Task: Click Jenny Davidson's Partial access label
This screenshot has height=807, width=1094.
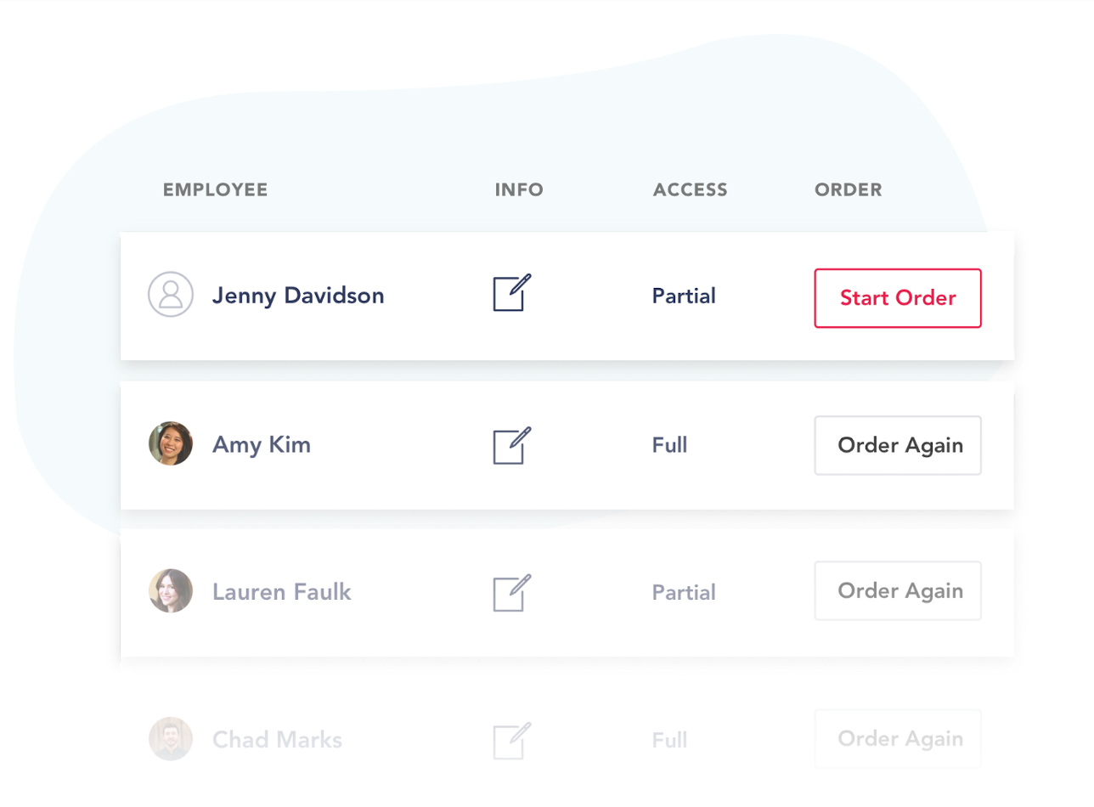Action: pyautogui.click(x=684, y=296)
